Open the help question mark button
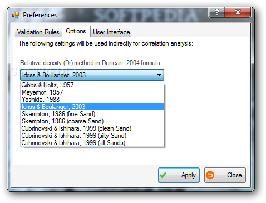 [216, 12]
